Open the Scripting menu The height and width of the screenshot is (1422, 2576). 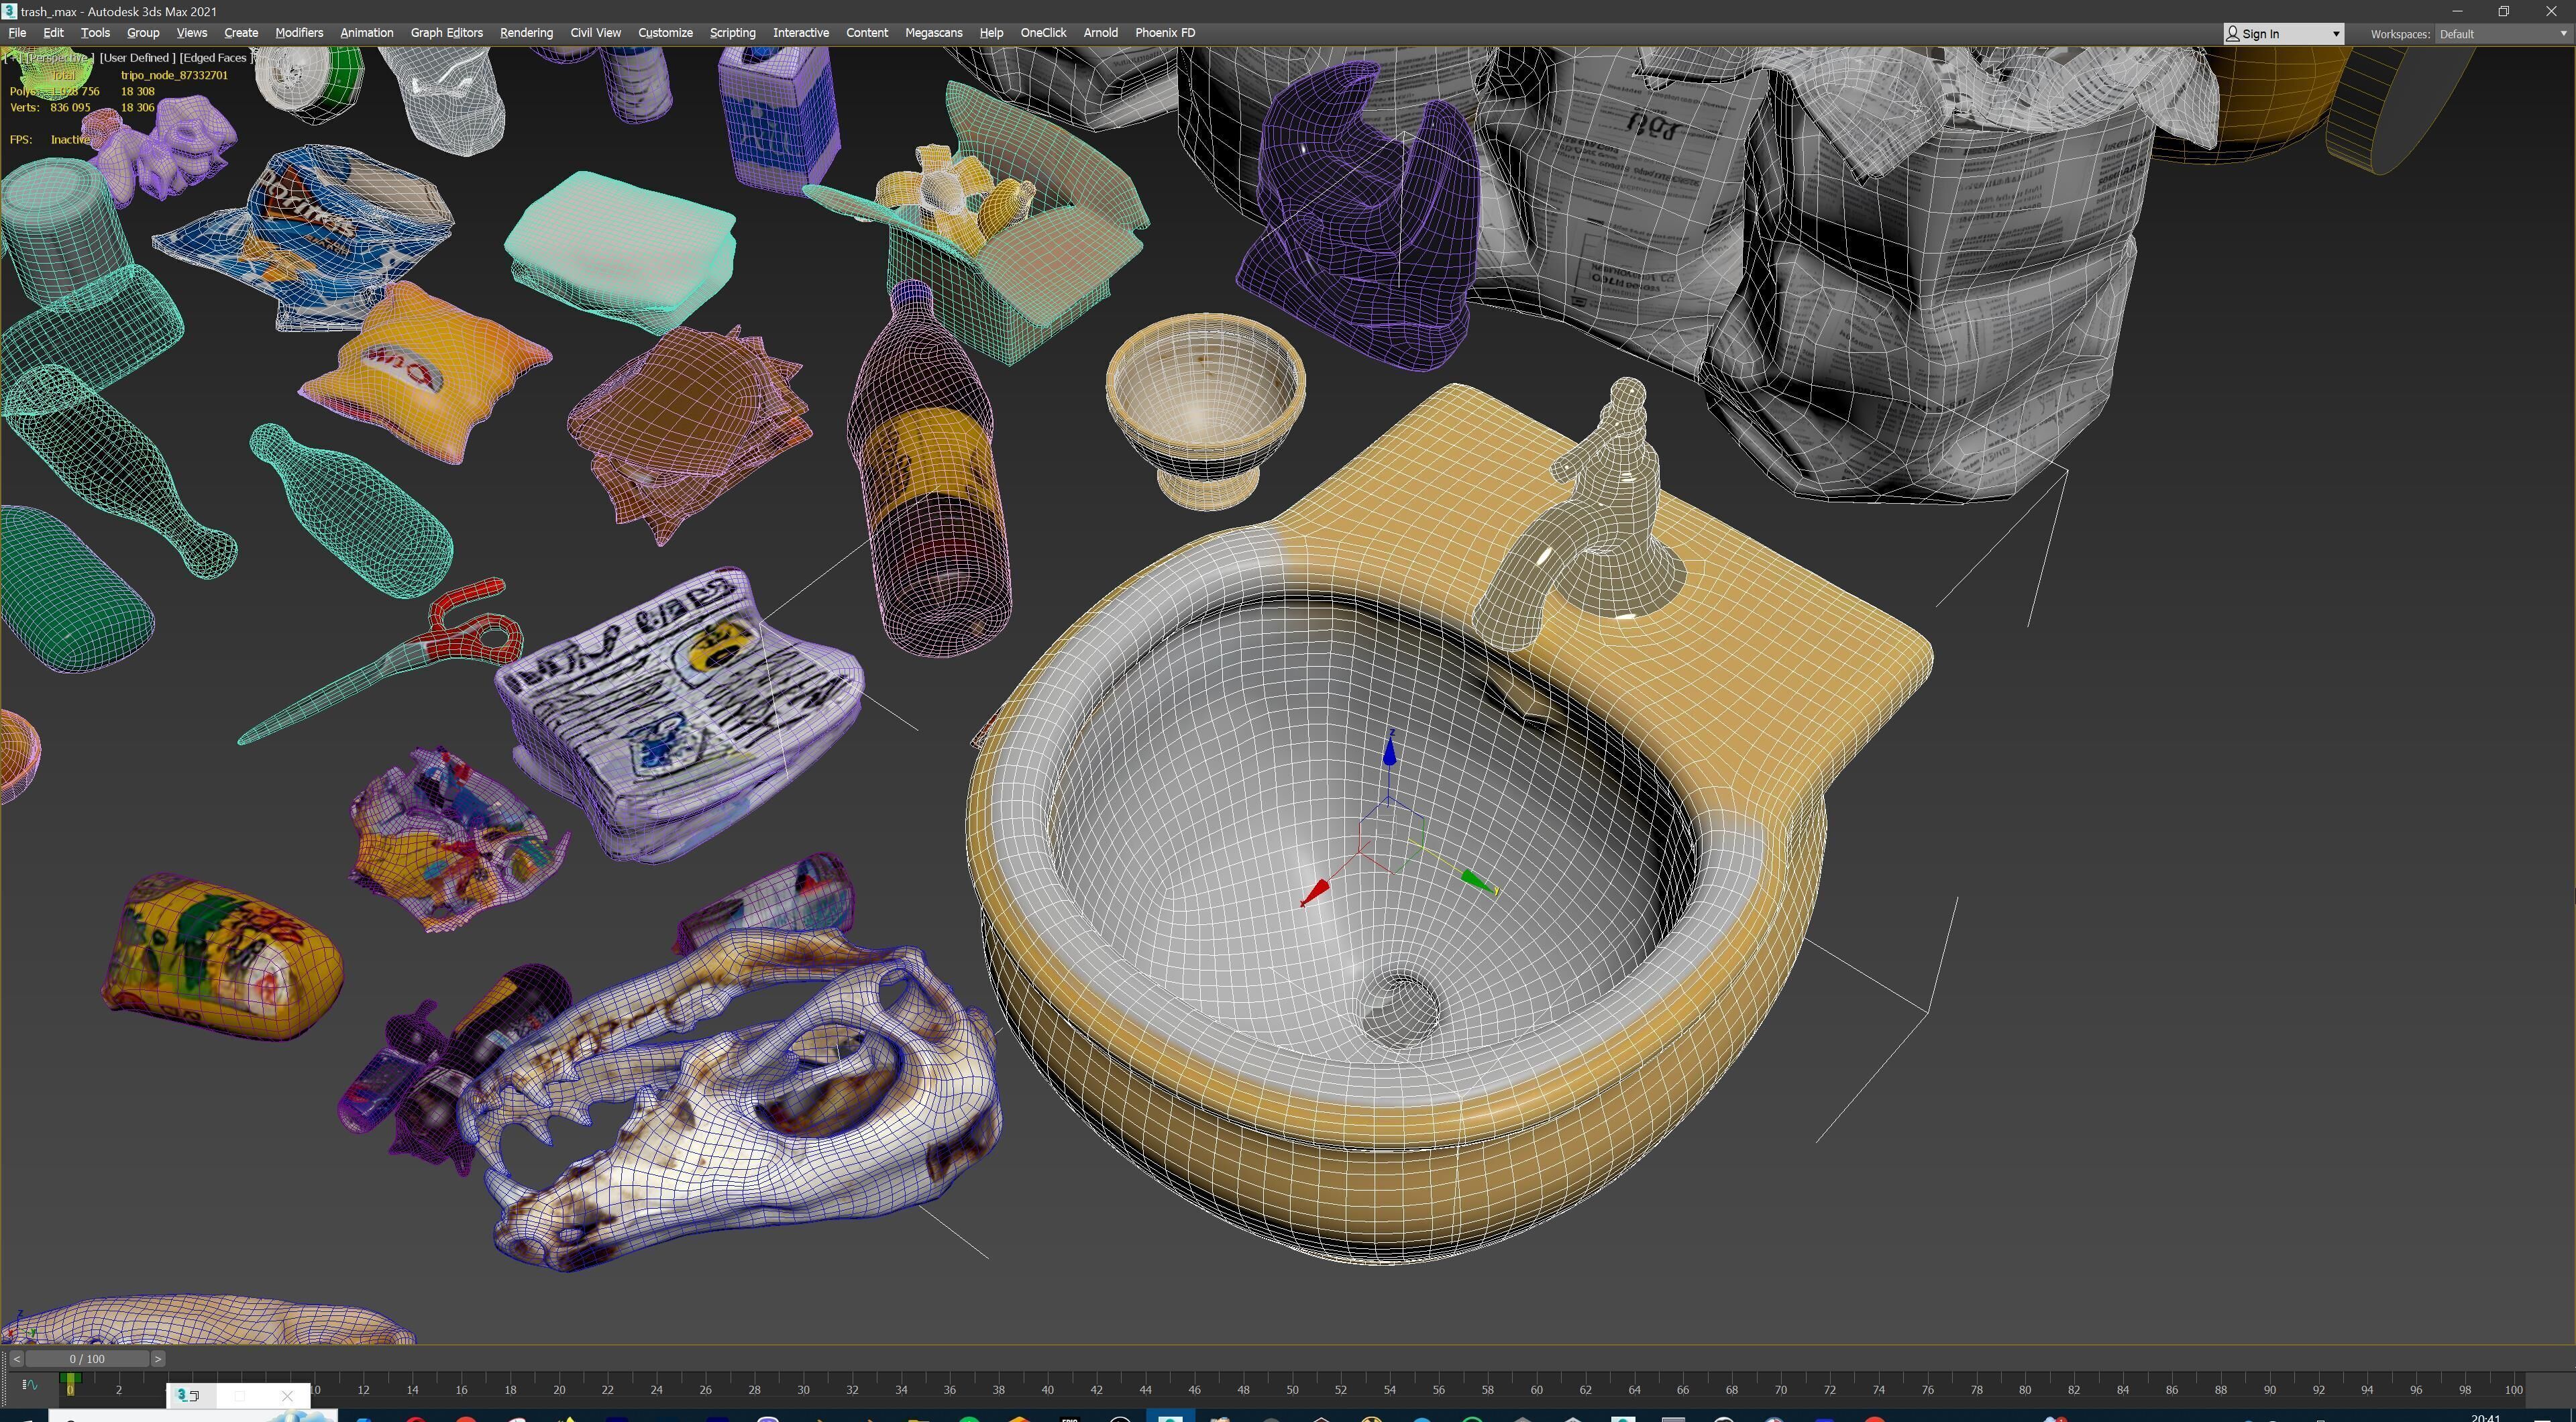click(732, 33)
